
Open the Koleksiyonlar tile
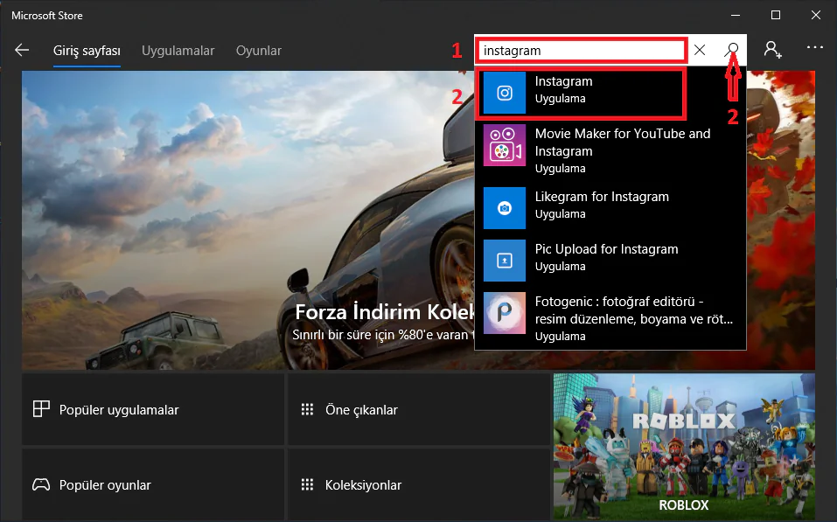[x=419, y=484]
